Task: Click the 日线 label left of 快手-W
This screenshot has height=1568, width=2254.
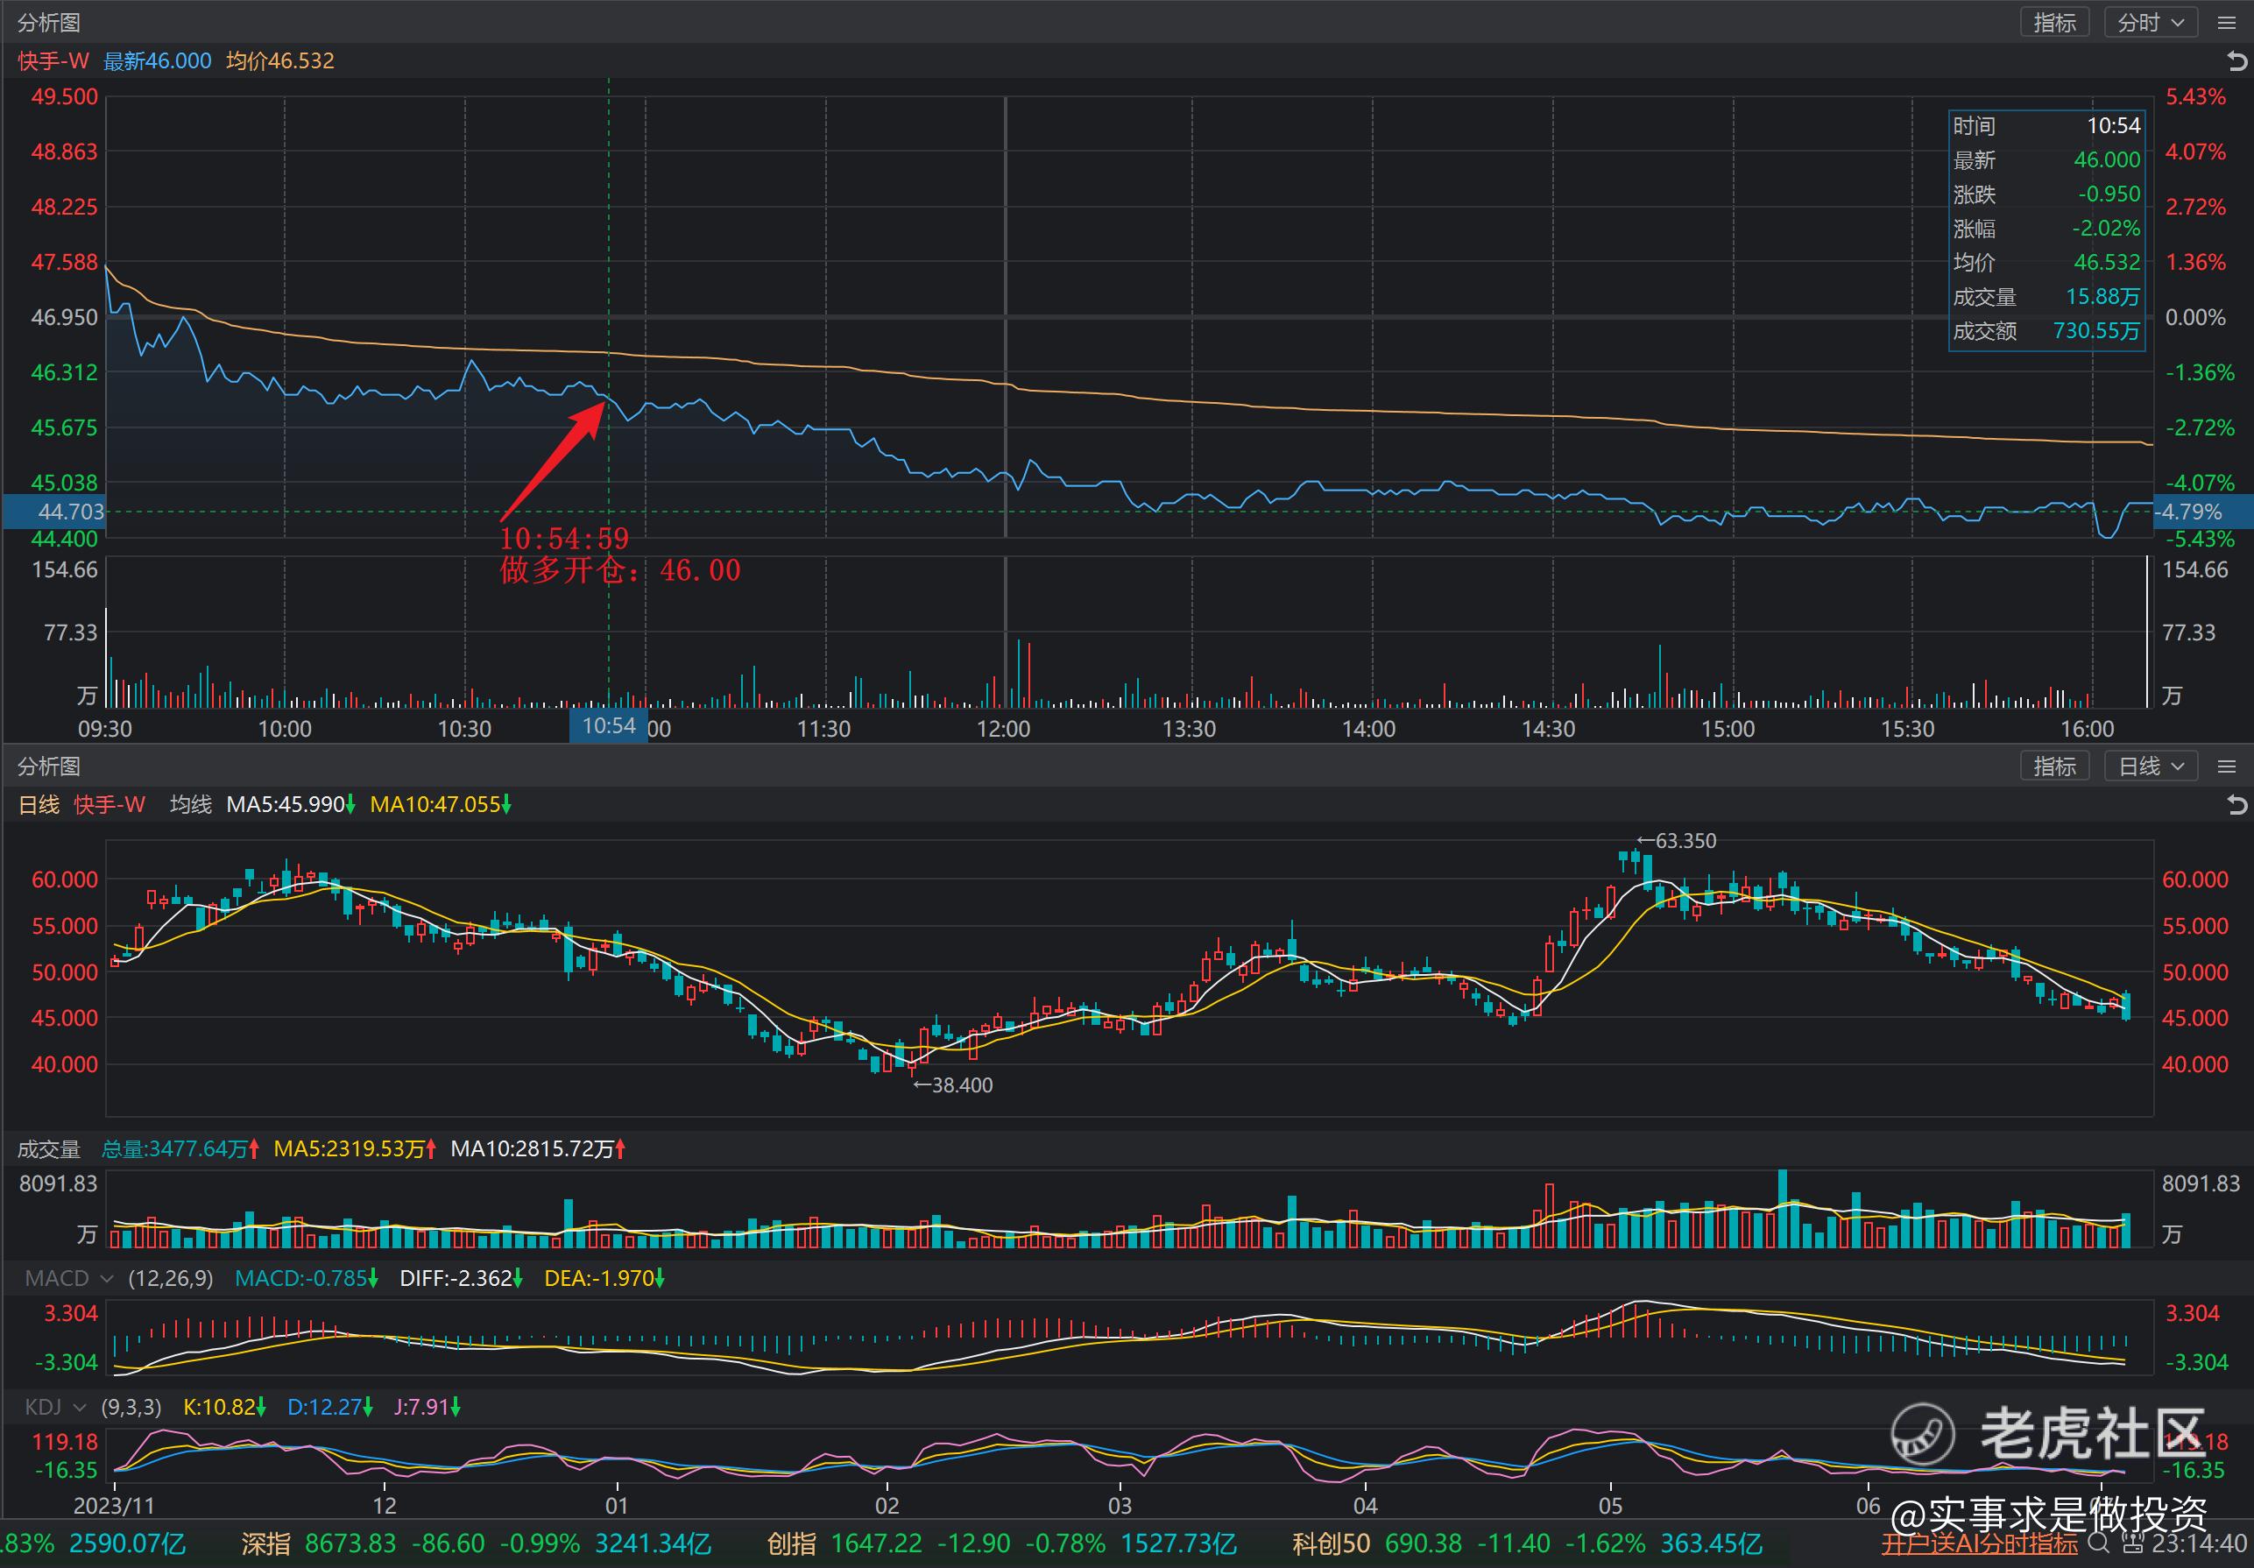Action: click(39, 805)
